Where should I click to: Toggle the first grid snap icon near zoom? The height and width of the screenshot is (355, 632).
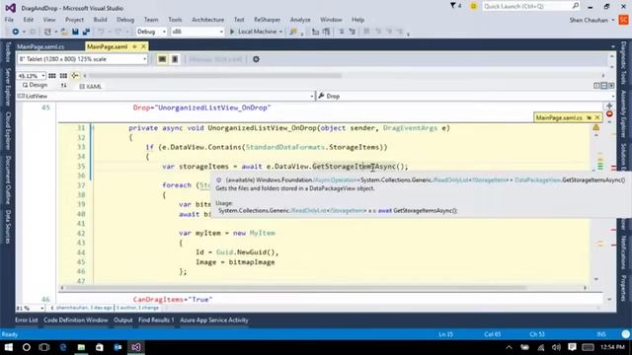[x=52, y=76]
